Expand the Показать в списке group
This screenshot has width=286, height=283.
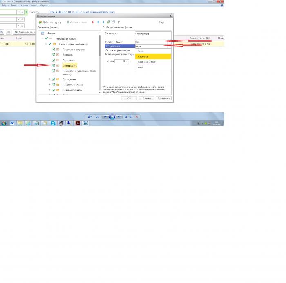(49, 85)
